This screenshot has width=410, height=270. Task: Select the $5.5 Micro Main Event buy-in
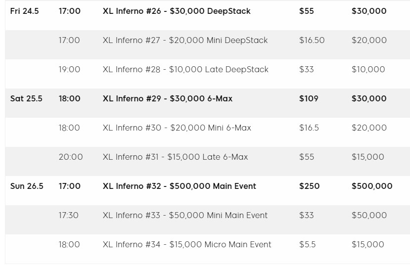tap(308, 244)
